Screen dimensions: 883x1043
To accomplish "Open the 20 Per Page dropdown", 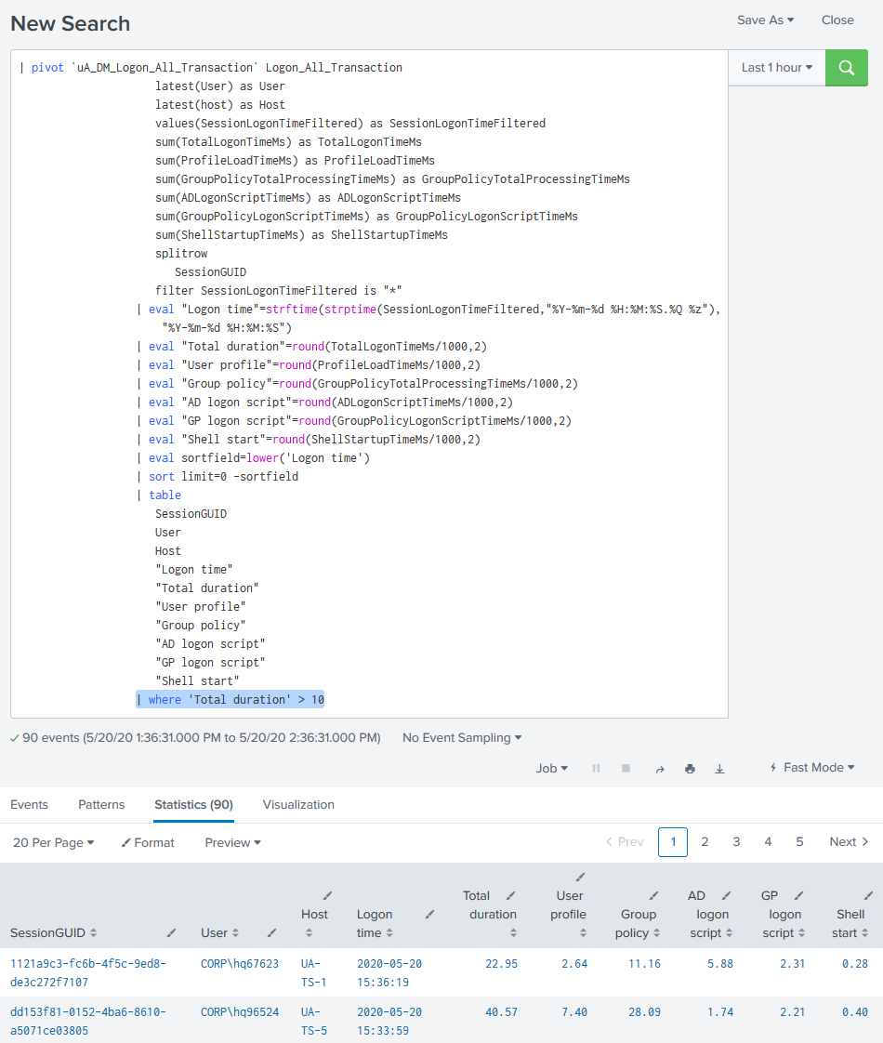I will [x=54, y=842].
